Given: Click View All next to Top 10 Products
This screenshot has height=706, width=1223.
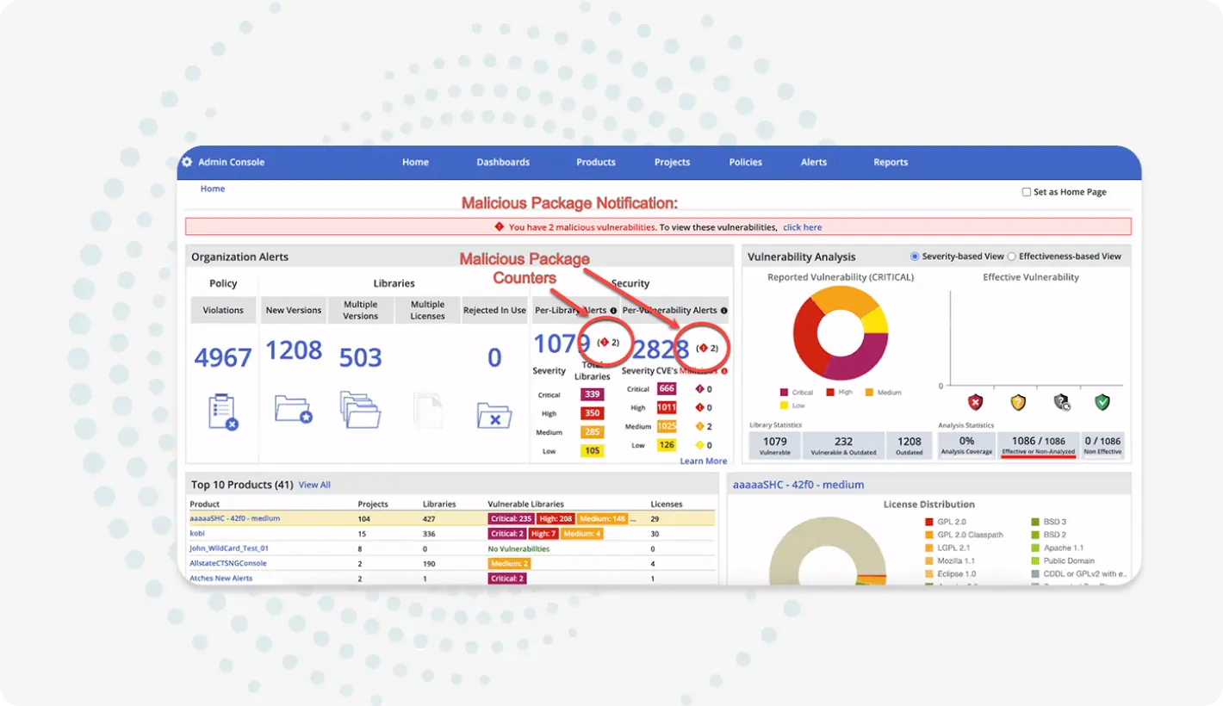Looking at the screenshot, I should coord(314,485).
